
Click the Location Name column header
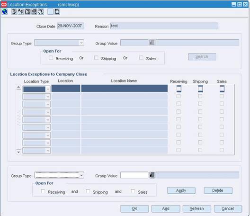click(124, 81)
